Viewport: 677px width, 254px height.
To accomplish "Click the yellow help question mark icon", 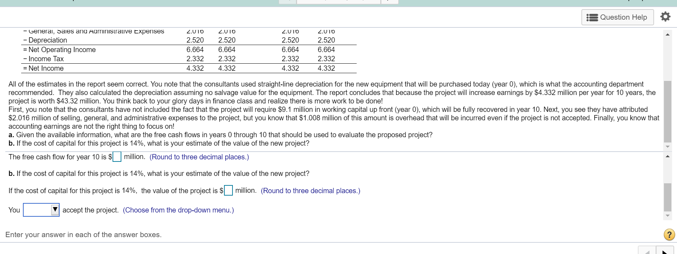I will click(x=669, y=235).
